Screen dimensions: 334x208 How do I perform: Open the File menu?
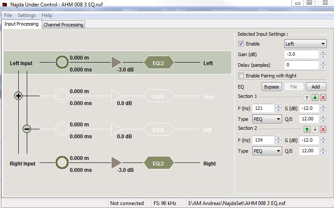[x=8, y=15]
